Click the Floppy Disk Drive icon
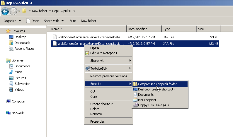Viewport: 233px width, 137px height. (x=135, y=105)
